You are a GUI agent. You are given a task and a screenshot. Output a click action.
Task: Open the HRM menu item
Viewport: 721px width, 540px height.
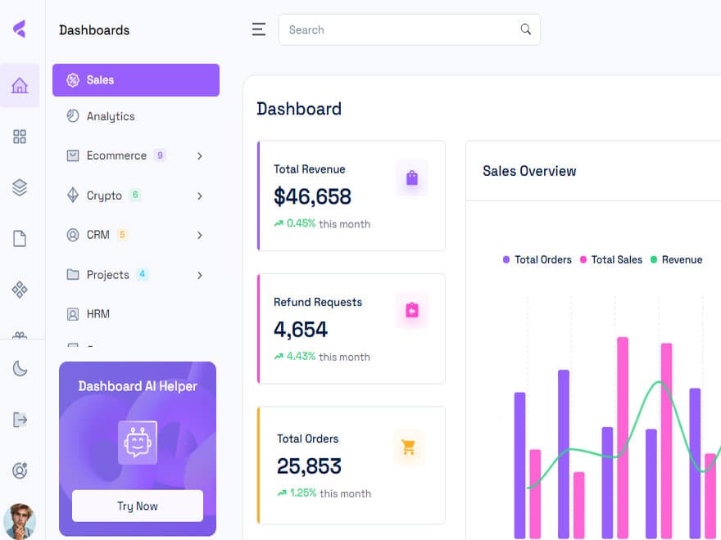(x=97, y=314)
